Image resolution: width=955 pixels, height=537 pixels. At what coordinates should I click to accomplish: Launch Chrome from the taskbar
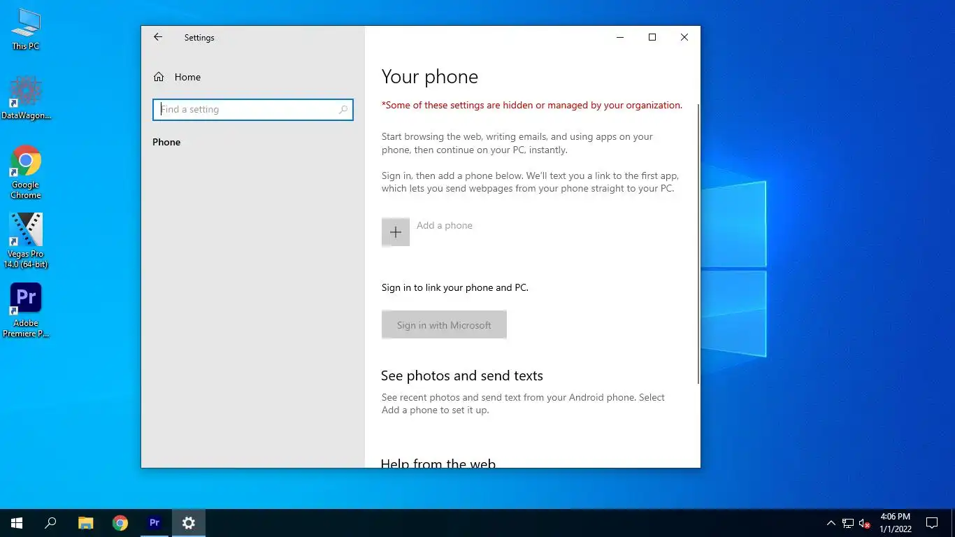(x=120, y=523)
